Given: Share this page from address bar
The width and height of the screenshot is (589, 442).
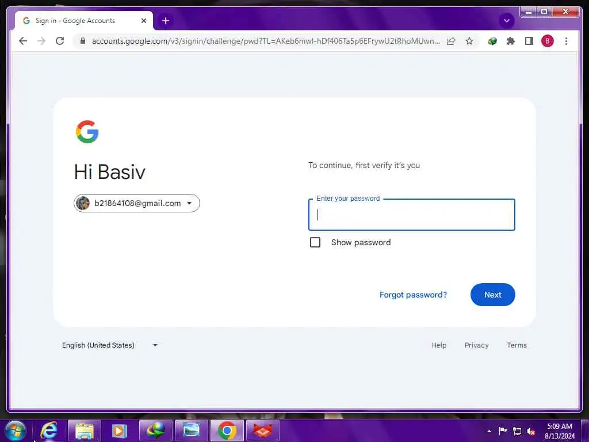Looking at the screenshot, I should (451, 41).
